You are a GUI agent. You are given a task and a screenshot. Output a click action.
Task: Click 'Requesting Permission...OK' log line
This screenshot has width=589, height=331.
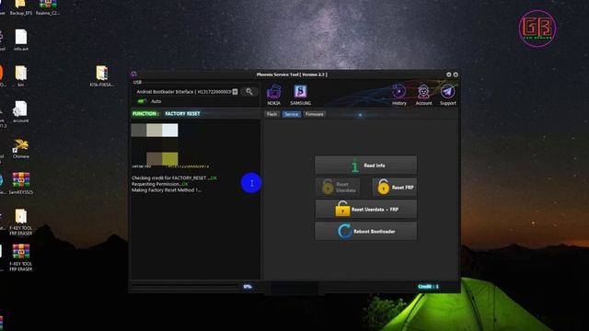click(x=159, y=184)
